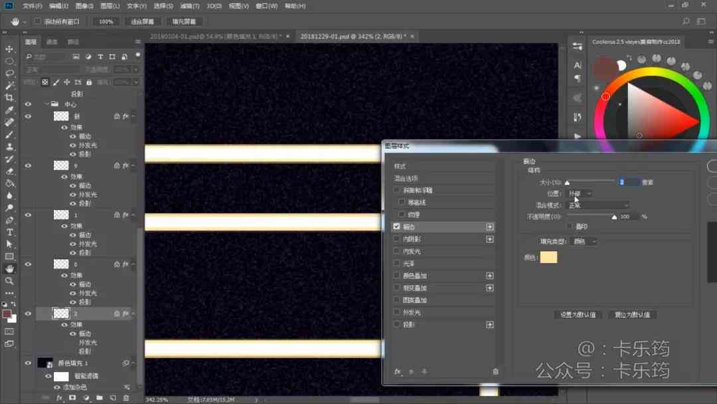Select the Type tool in toolbar
This screenshot has height=404, width=717.
[x=9, y=233]
